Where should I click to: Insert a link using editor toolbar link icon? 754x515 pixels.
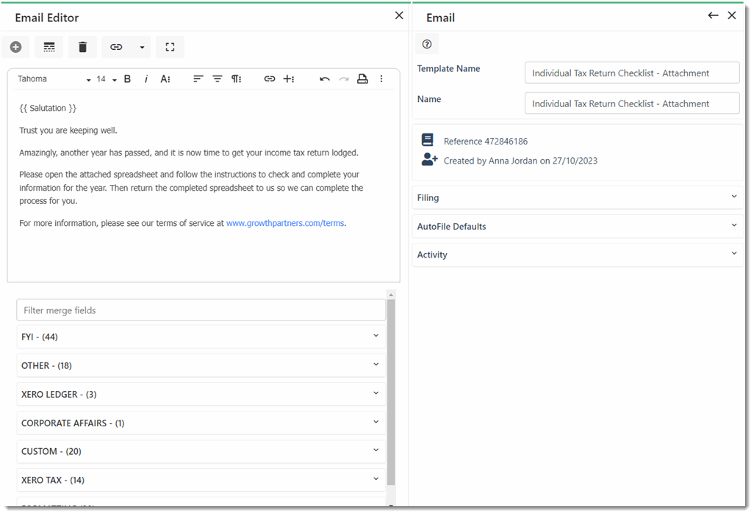coord(270,79)
